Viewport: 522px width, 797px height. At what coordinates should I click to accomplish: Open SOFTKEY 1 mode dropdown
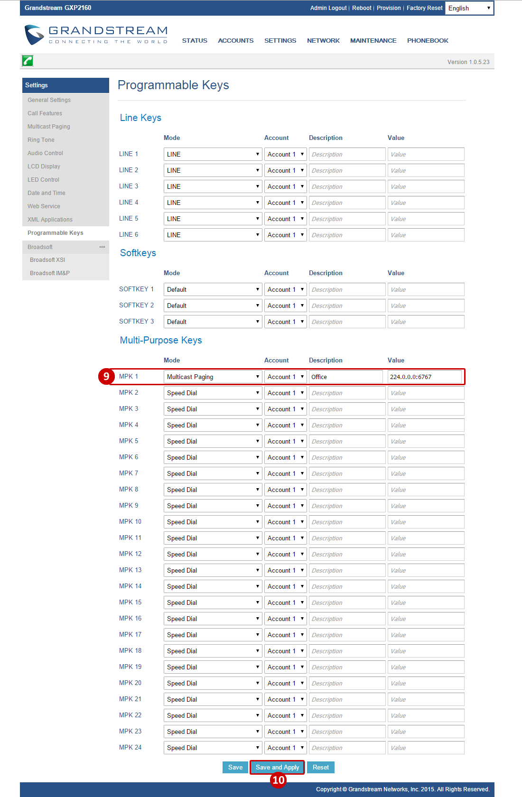click(x=213, y=289)
